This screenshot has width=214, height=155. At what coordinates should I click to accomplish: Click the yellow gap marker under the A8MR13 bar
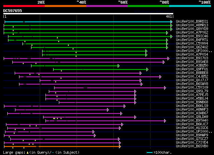13,27
